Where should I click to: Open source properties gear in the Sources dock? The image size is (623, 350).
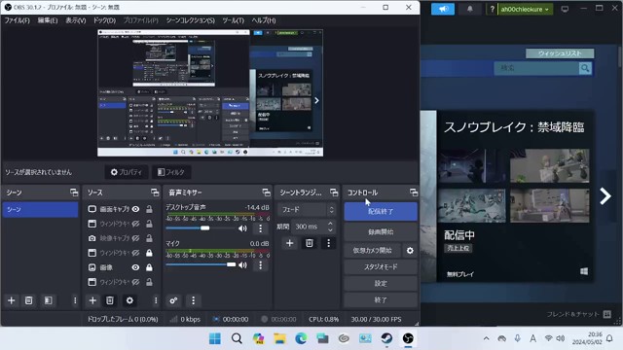coord(129,300)
